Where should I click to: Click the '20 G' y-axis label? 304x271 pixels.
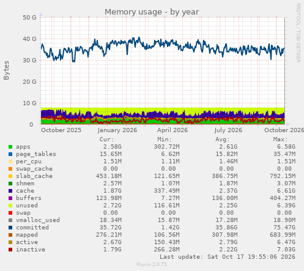coord(29,82)
